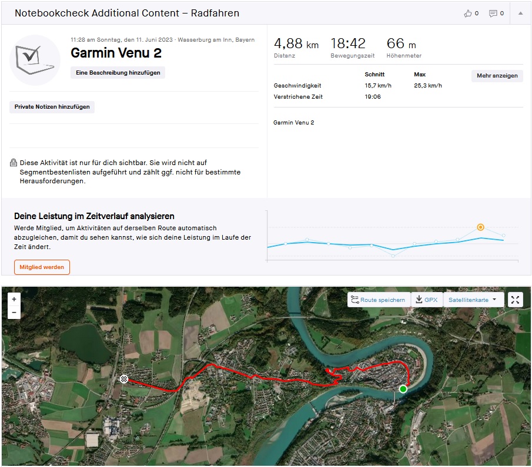This screenshot has width=532, height=467.
Task: Click the device name 'Garmin Venu 2' under stats
Action: [294, 122]
